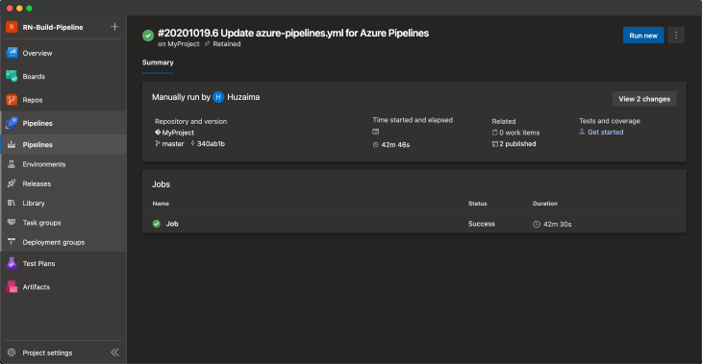The image size is (702, 364).
Task: Go to Repos in the sidebar
Action: [x=33, y=100]
